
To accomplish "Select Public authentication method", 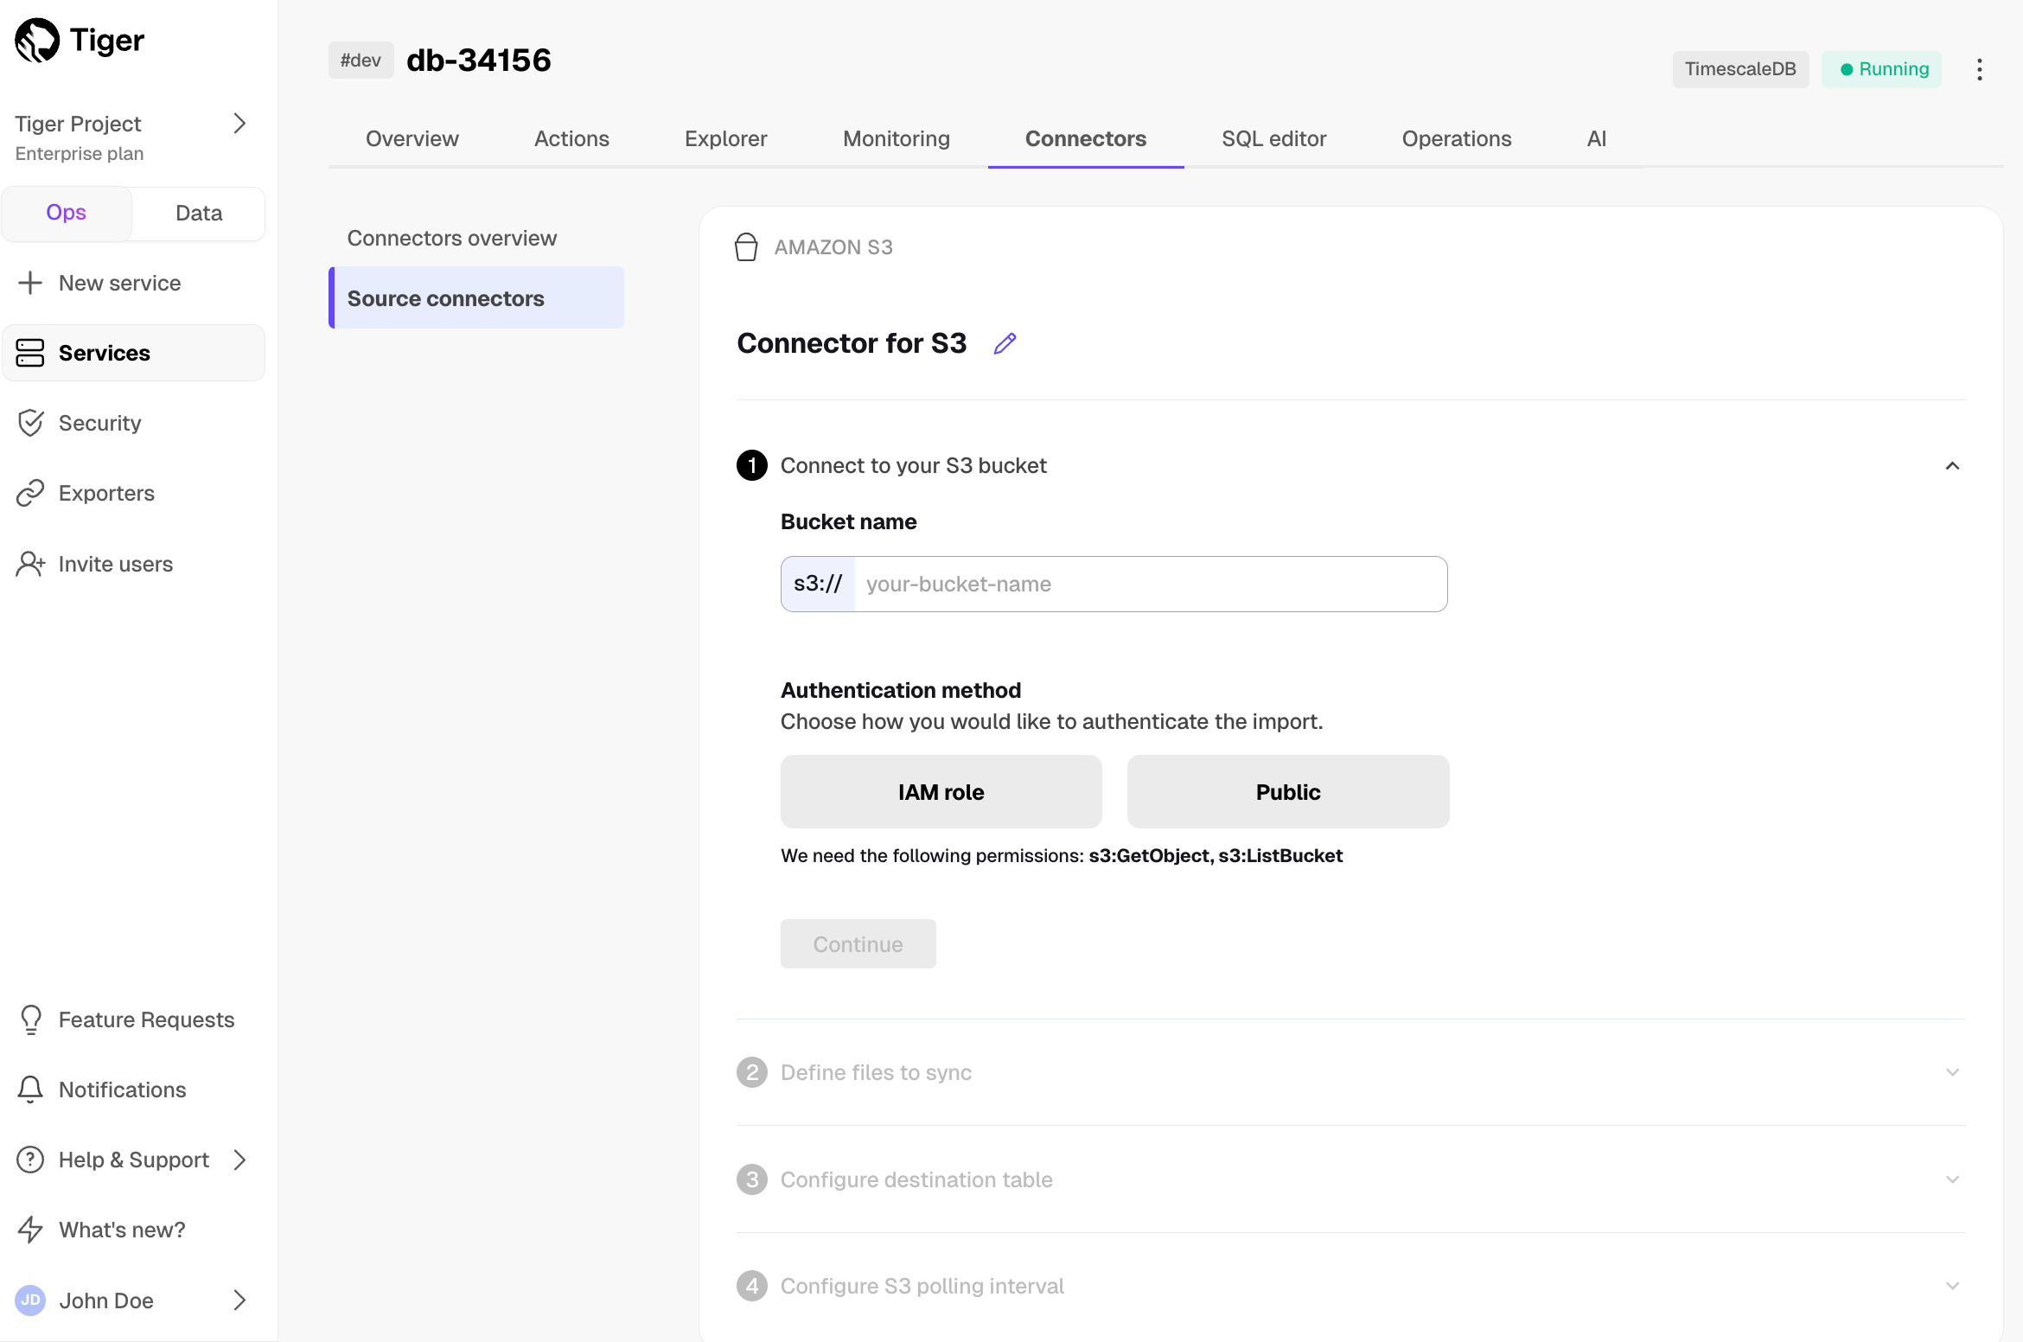I will 1287,792.
